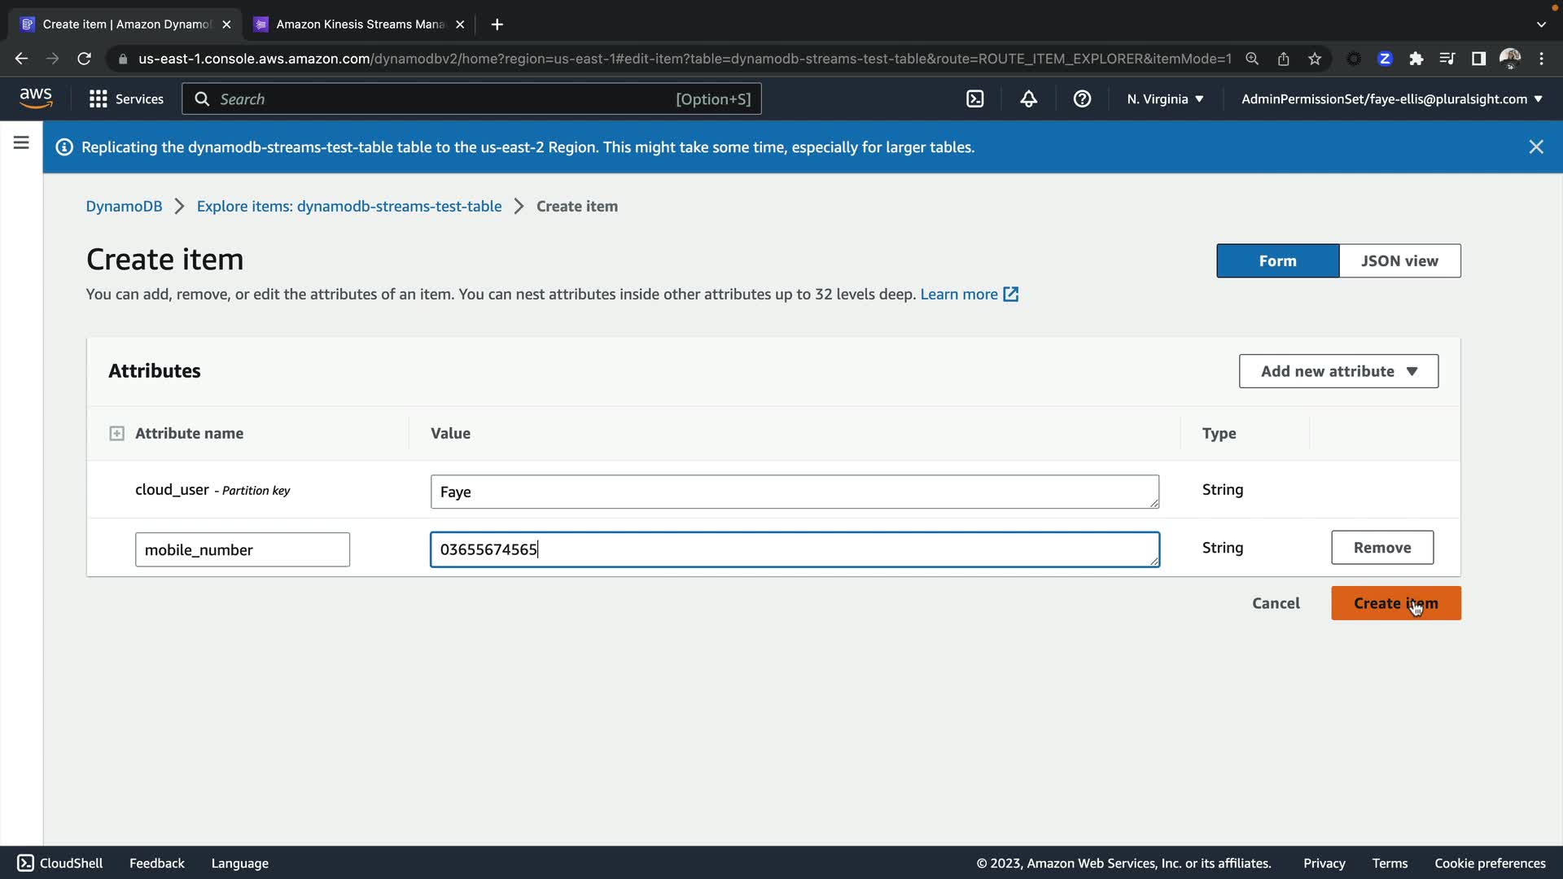The image size is (1563, 879).
Task: Dismiss the replication info banner
Action: [1535, 146]
